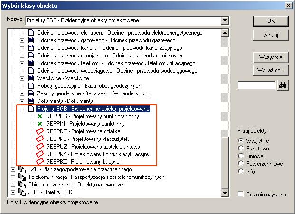Select GESPDZ - Projektowana działka
The height and width of the screenshot is (214, 295).
pos(83,131)
